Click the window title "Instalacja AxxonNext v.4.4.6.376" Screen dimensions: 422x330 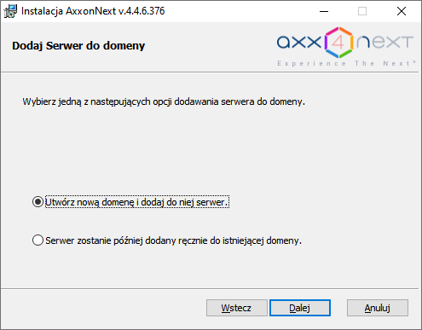[x=93, y=11]
